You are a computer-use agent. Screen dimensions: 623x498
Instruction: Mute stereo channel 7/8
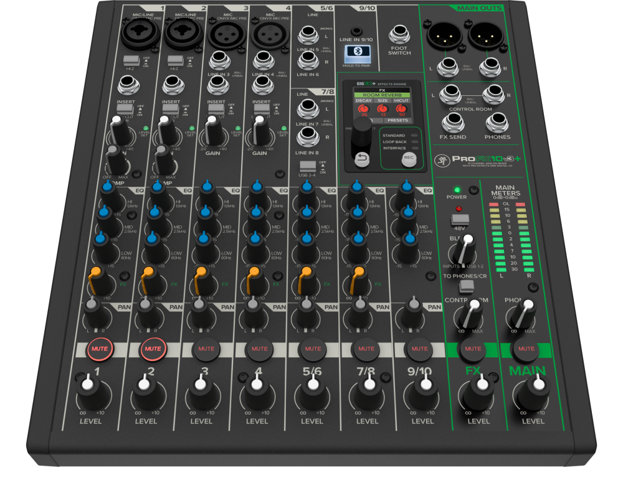click(x=366, y=349)
